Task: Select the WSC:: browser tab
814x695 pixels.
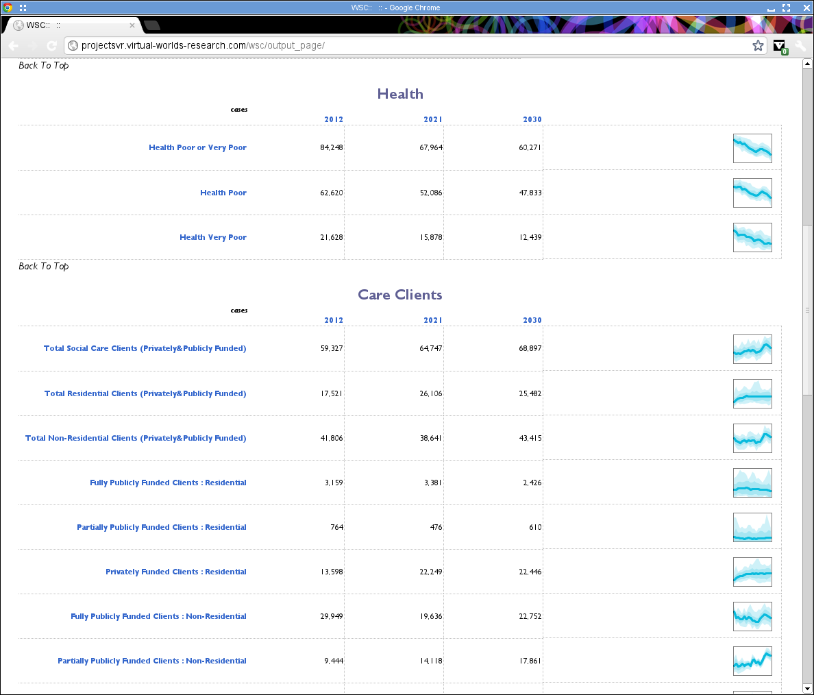Action: [x=69, y=25]
